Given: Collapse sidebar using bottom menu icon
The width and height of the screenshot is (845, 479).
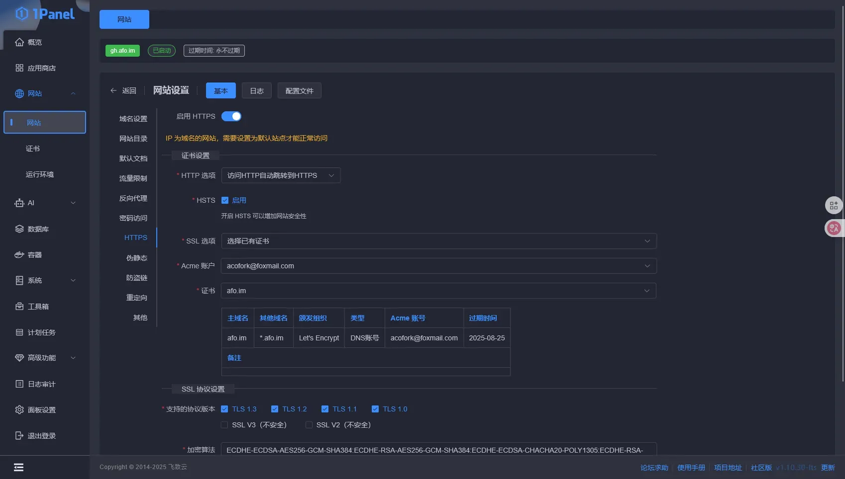Looking at the screenshot, I should coord(18,467).
